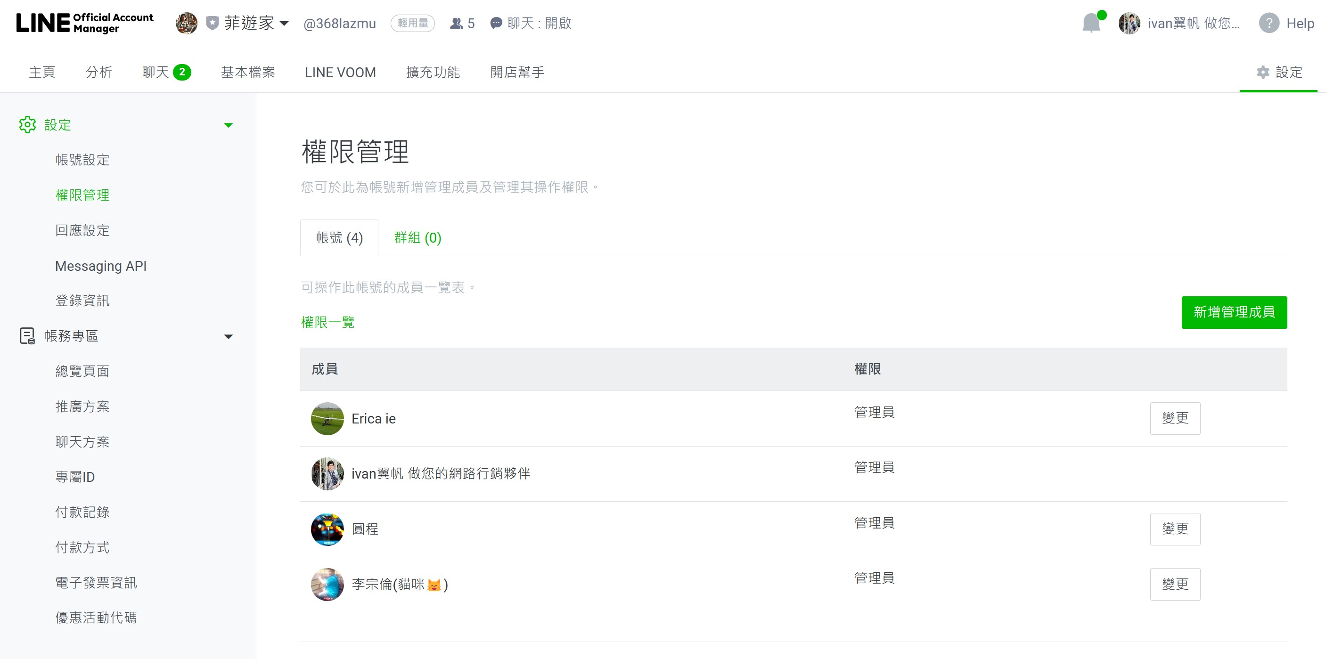This screenshot has width=1326, height=659.
Task: Collapse the 設定 sidebar section
Action: click(229, 125)
